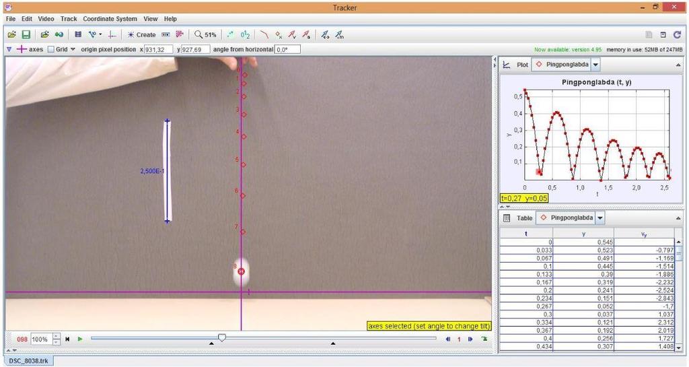Click the multiply vectors by mass icon

(x=339, y=34)
